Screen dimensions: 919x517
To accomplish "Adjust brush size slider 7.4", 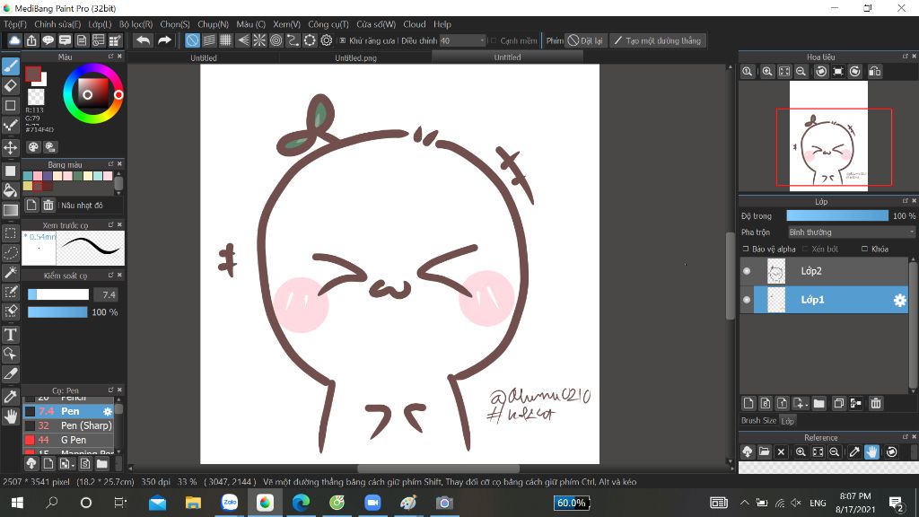I will pyautogui.click(x=58, y=294).
